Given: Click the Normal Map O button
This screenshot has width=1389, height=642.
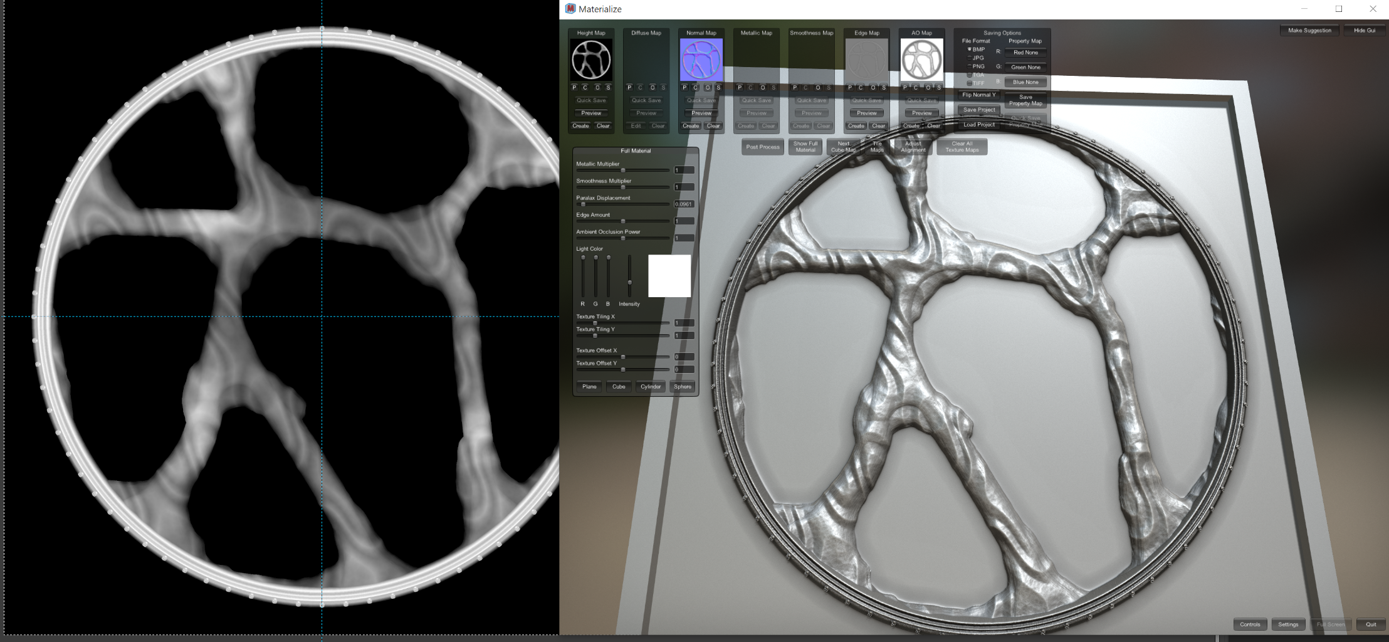Looking at the screenshot, I should coord(708,88).
